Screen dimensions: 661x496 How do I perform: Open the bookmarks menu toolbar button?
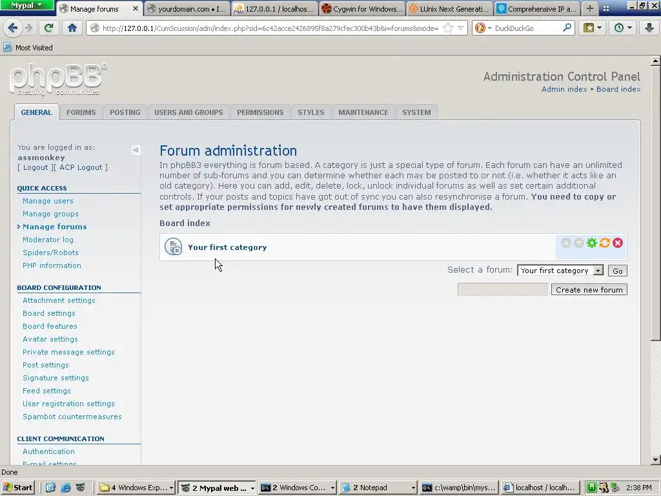tap(593, 28)
